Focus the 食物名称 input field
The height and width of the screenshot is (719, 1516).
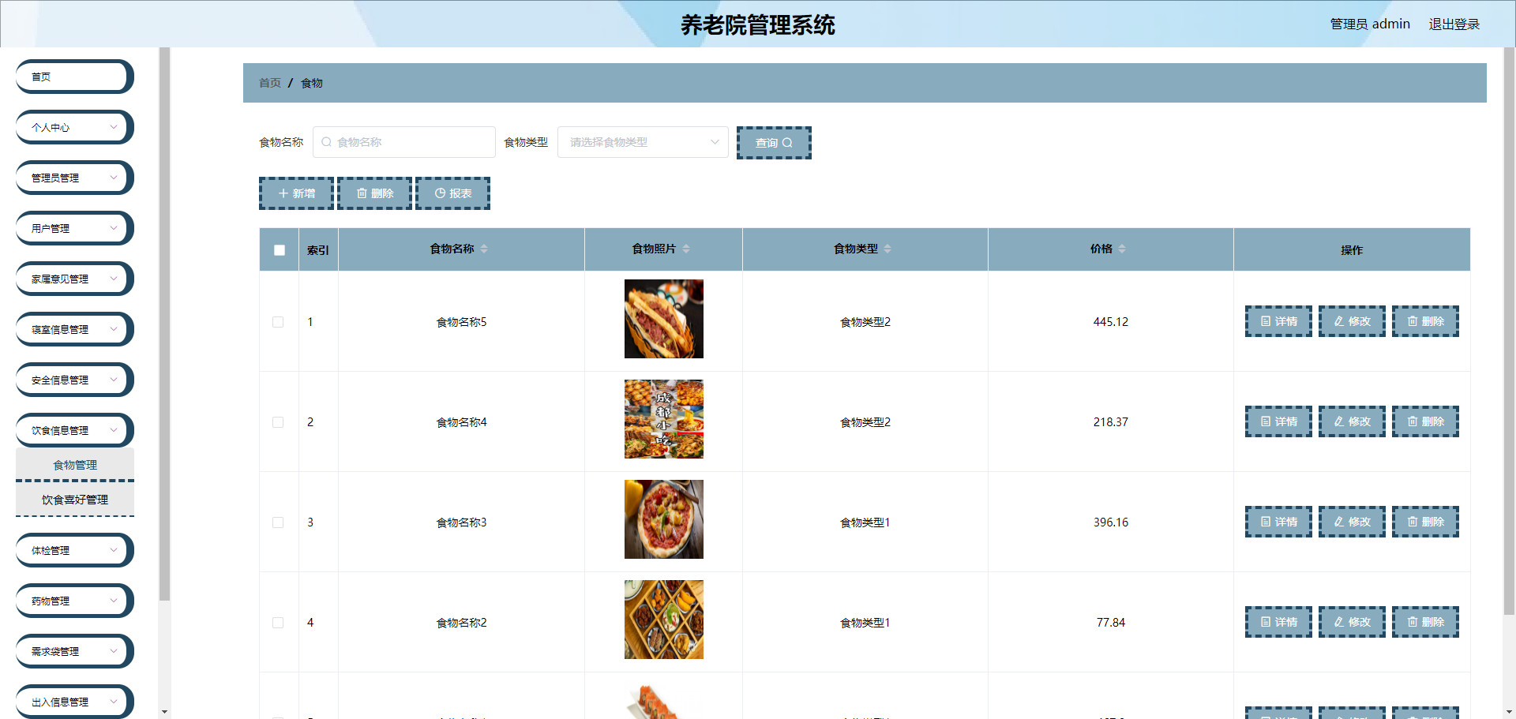(x=404, y=142)
